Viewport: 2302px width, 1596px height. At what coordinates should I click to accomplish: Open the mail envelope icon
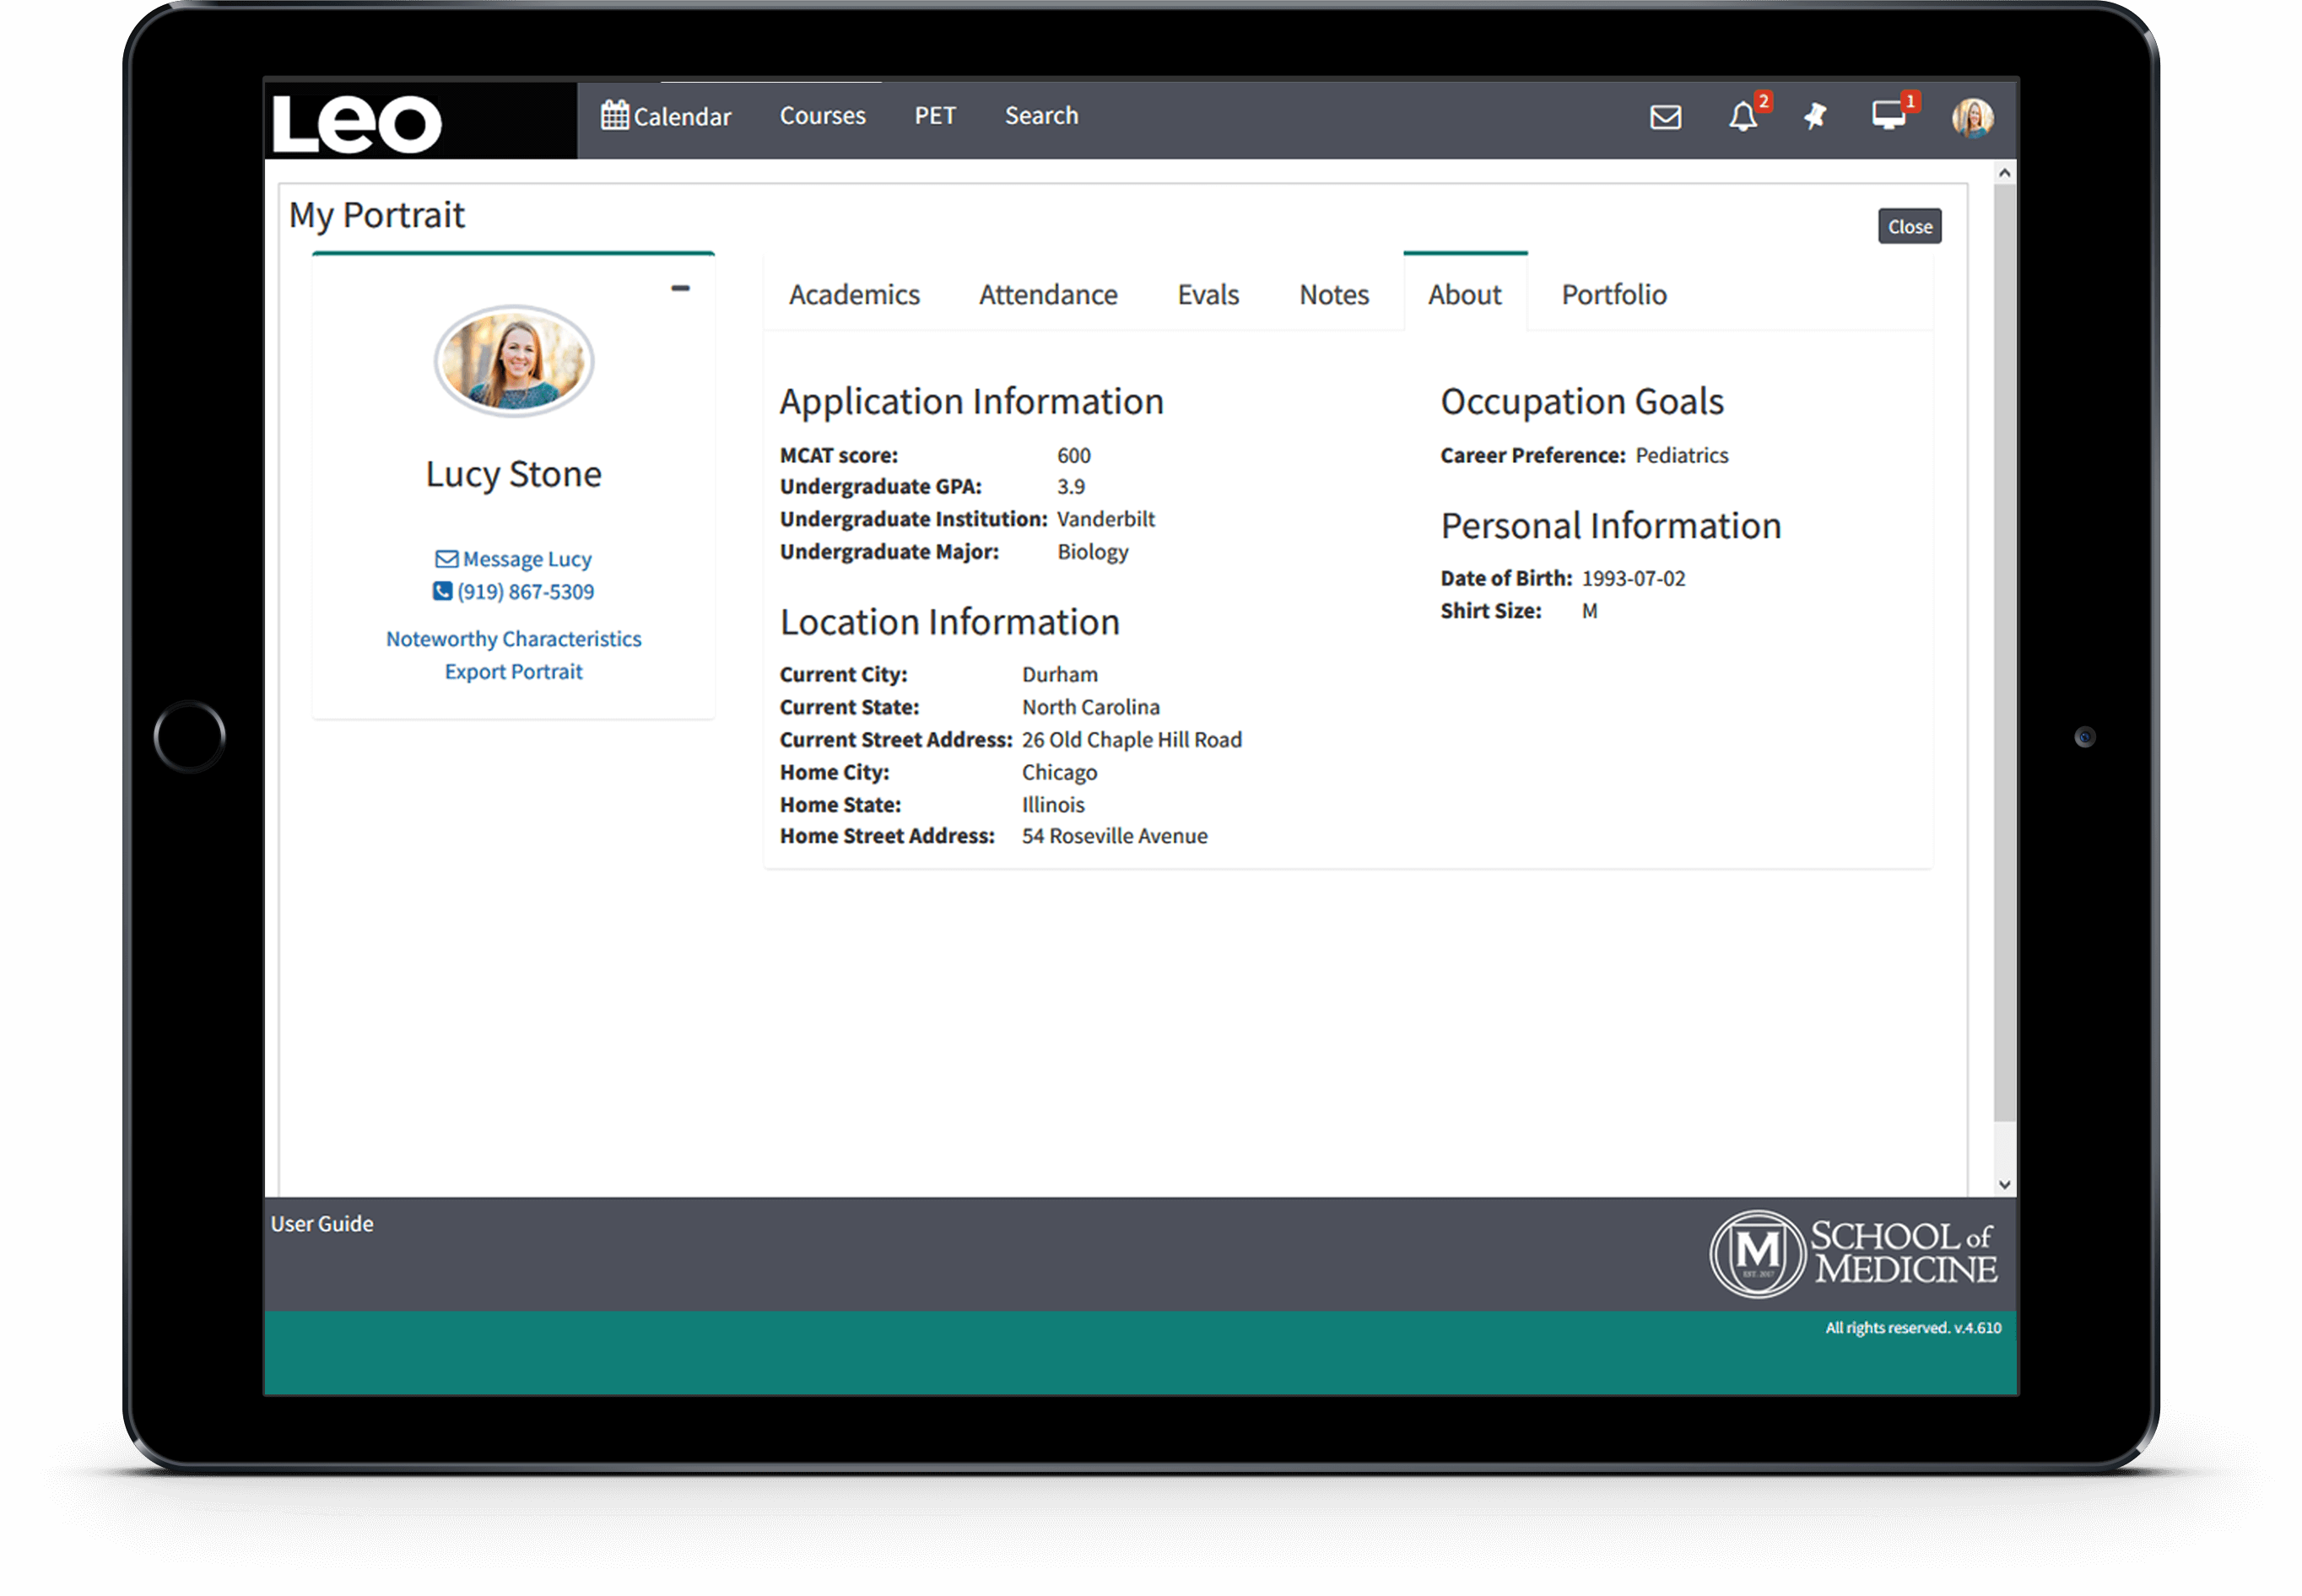[x=1665, y=117]
